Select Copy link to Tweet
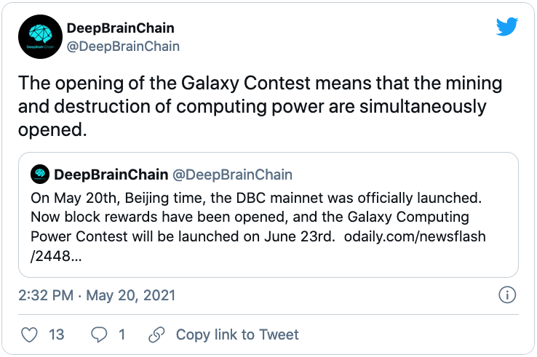Image resolution: width=537 pixels, height=357 pixels. click(237, 334)
